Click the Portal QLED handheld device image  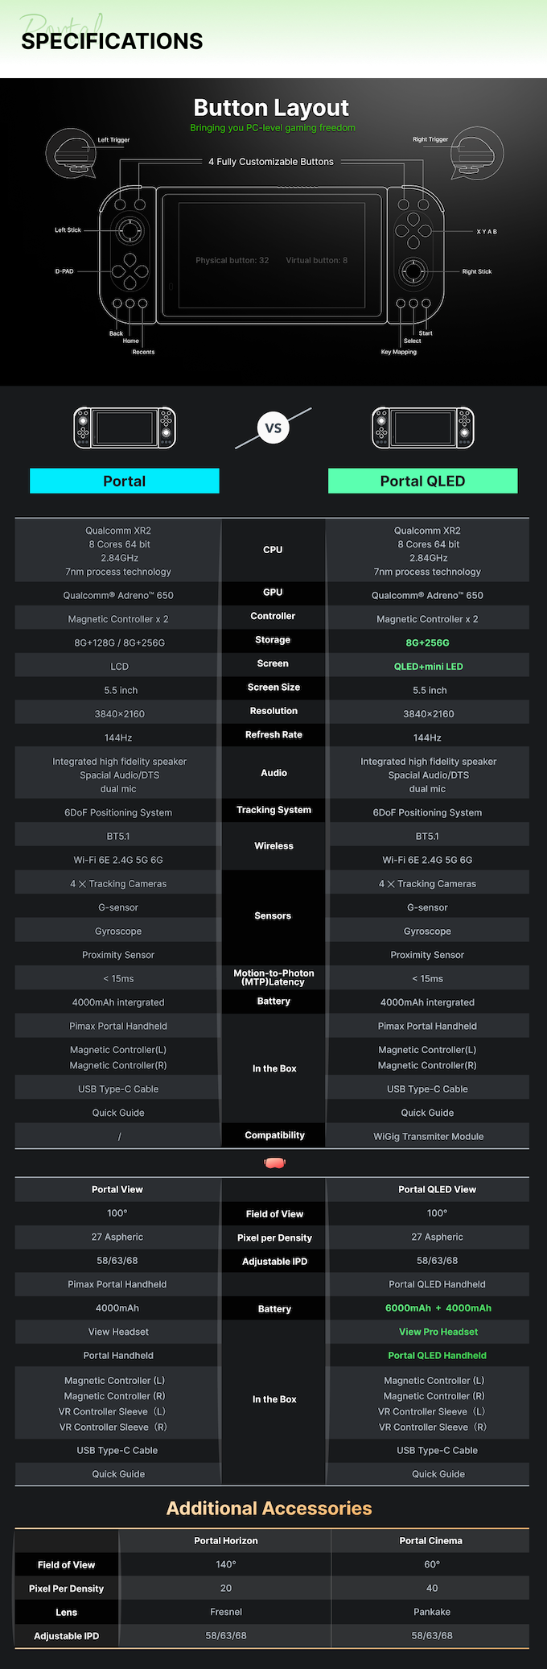tap(423, 428)
